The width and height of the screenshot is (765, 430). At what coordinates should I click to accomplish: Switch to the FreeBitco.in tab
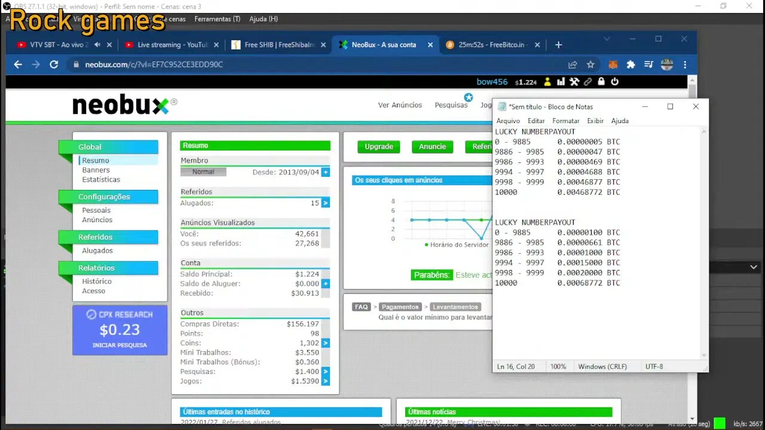[x=493, y=45]
